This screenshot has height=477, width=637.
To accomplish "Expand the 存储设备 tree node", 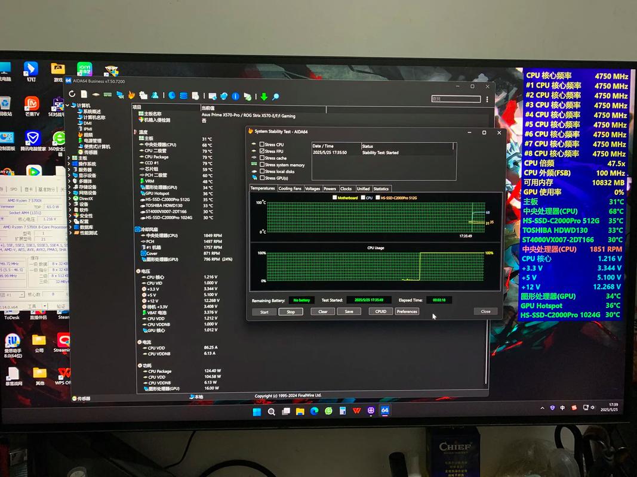I will click(x=69, y=187).
